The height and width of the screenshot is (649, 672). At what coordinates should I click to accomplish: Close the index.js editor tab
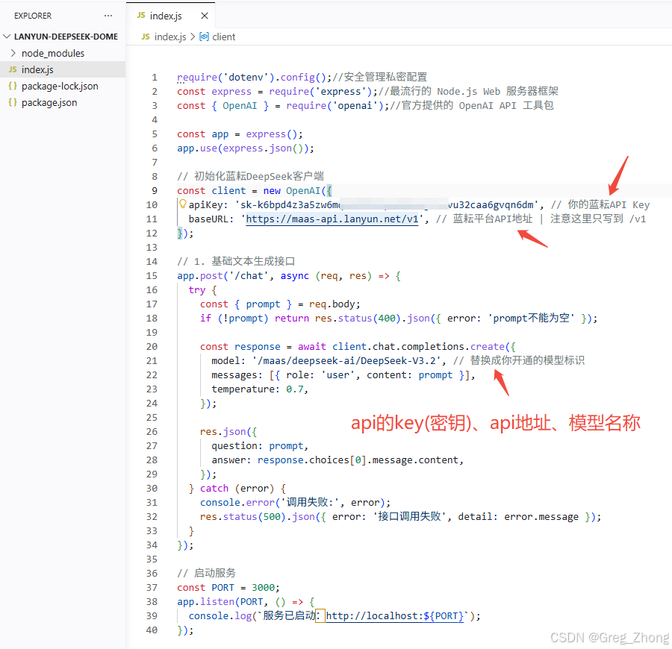[205, 16]
